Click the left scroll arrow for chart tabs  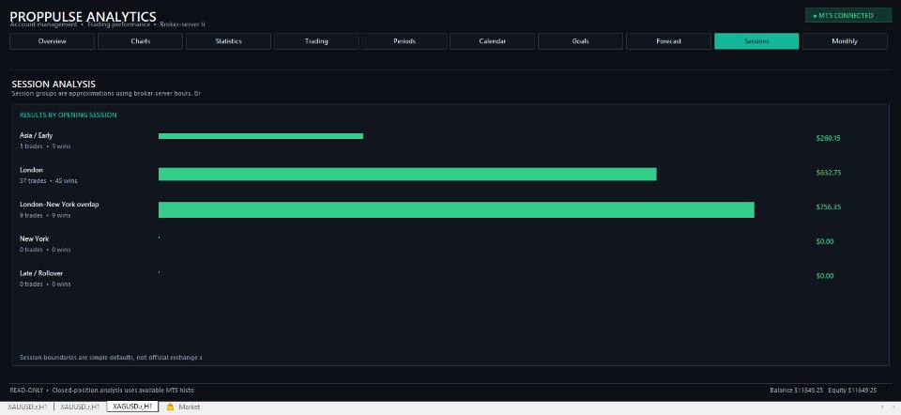tap(882, 407)
